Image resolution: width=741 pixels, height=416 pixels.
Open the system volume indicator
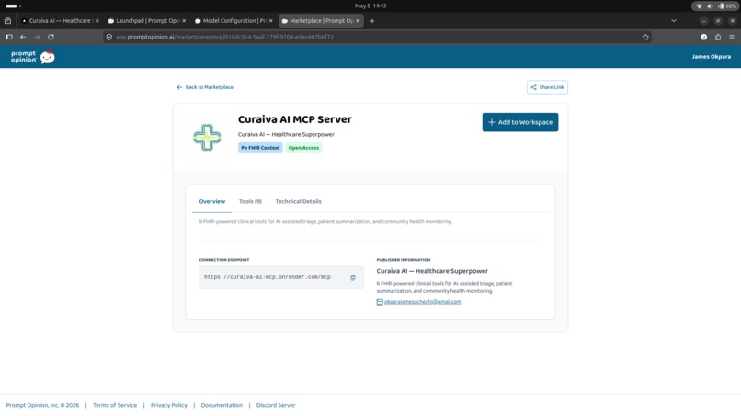pyautogui.click(x=710, y=6)
